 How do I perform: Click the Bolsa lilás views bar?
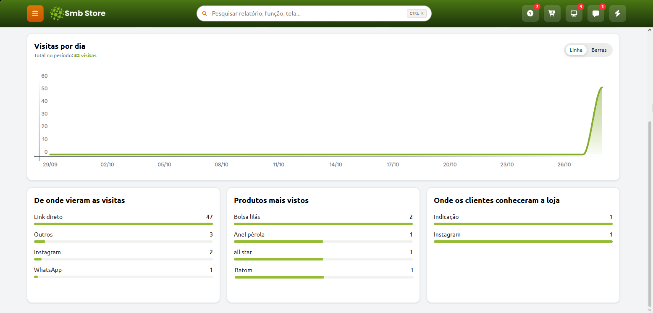tap(323, 224)
